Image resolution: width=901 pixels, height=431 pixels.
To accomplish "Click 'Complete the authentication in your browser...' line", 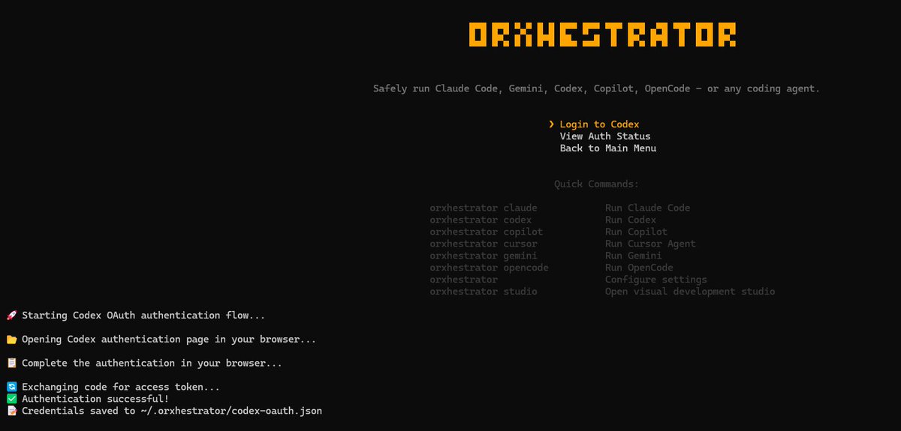I will (x=152, y=364).
